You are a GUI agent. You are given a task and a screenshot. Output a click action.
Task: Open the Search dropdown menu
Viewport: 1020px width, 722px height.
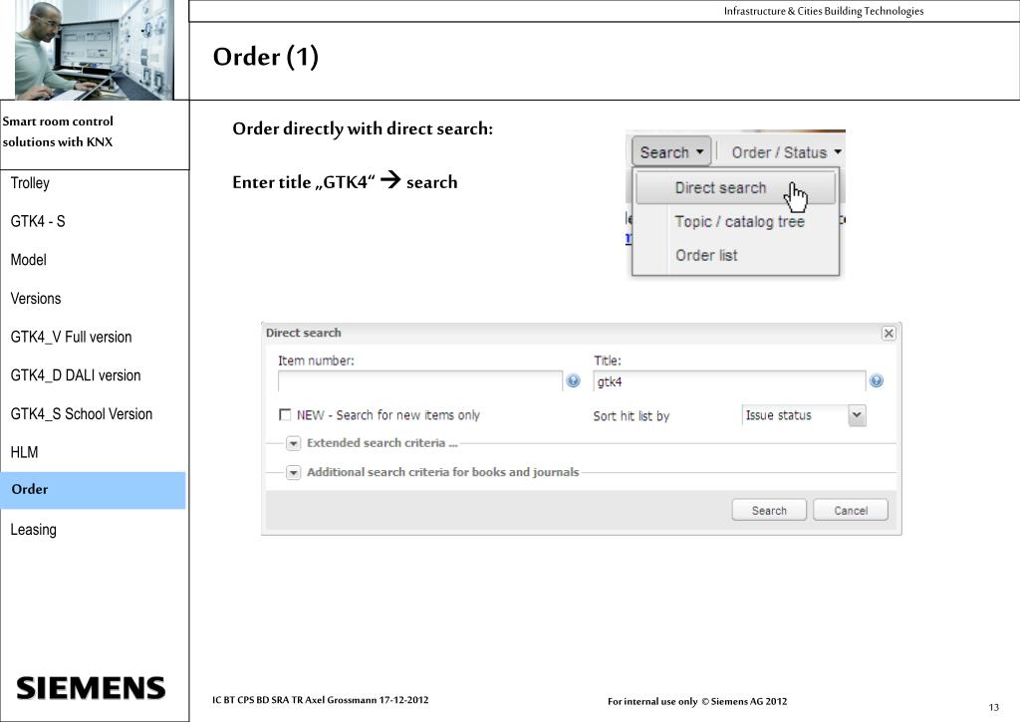coord(670,152)
